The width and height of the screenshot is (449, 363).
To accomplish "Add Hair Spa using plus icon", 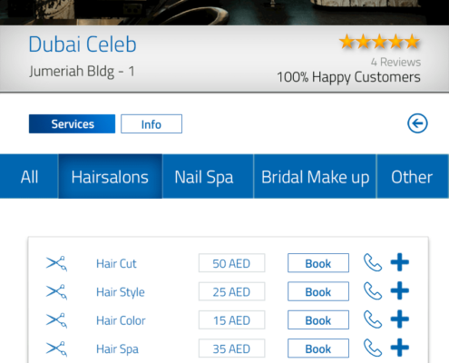I will point(400,348).
